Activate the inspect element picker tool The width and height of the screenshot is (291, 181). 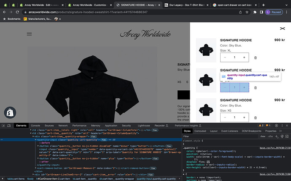(x=3, y=126)
